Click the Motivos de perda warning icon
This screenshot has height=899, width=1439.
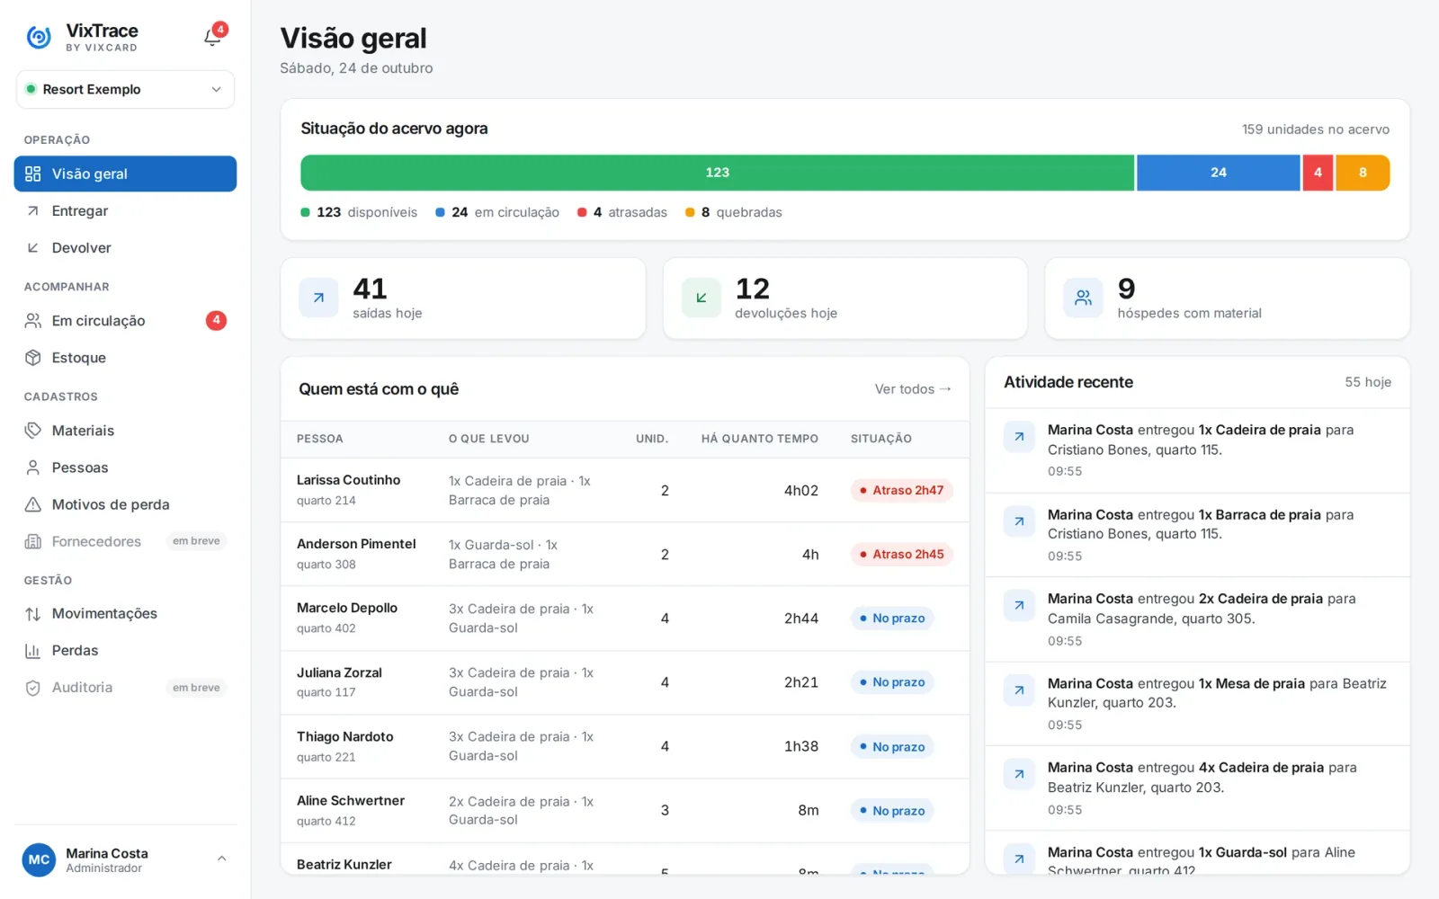click(33, 504)
